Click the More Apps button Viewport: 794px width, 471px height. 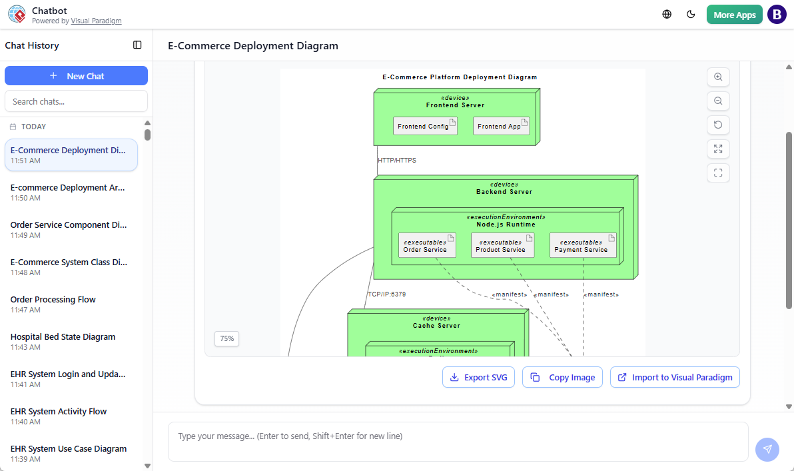[734, 13]
